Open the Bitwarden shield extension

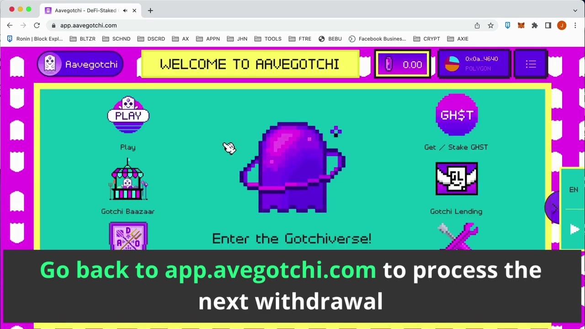point(507,26)
